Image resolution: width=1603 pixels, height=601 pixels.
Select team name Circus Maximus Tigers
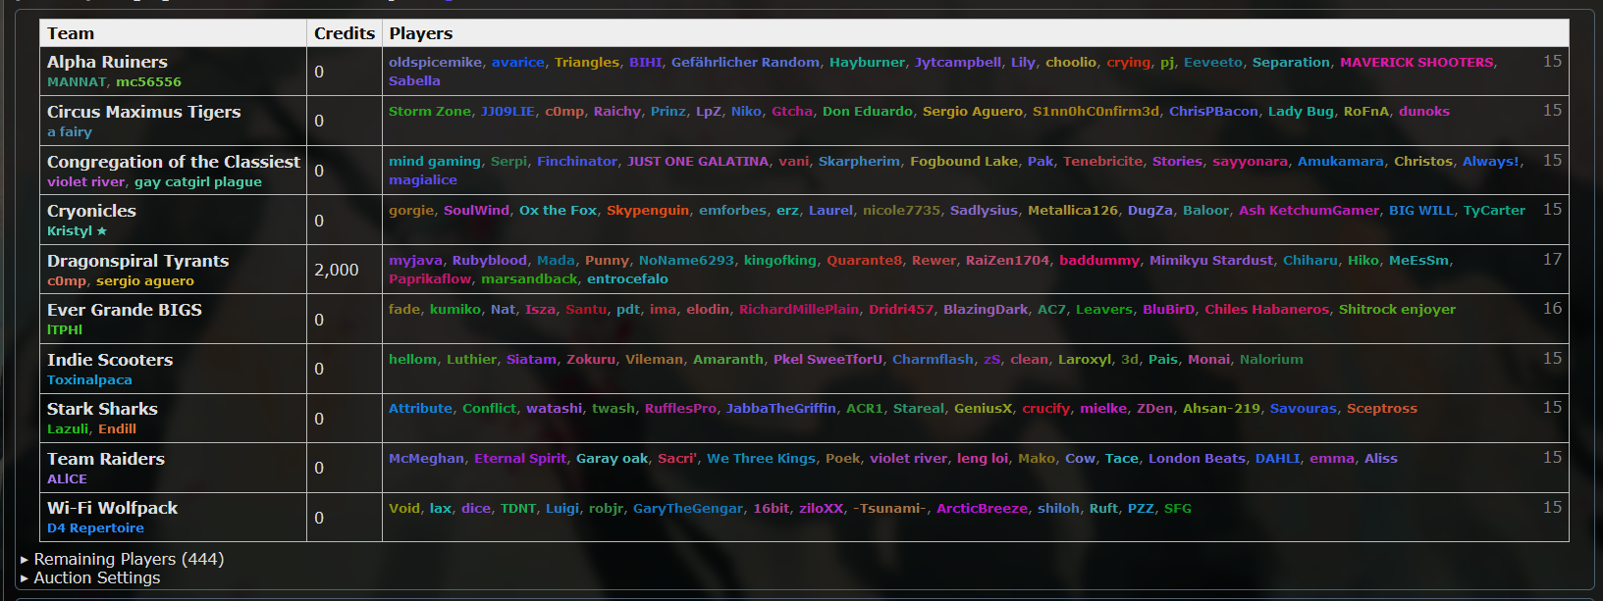[x=143, y=112]
